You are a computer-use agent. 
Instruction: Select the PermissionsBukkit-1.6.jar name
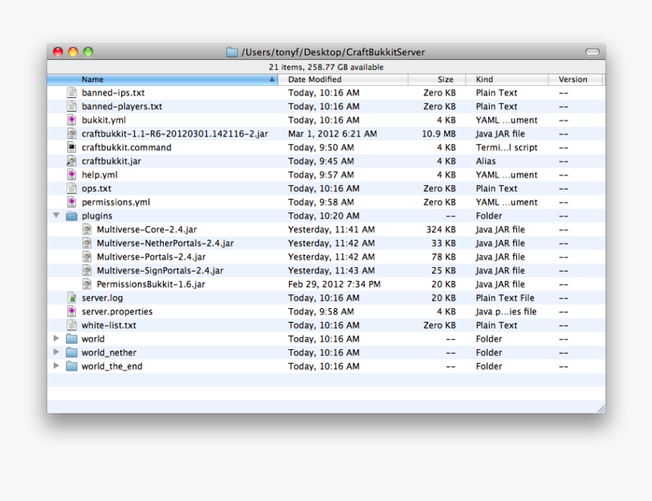151,285
